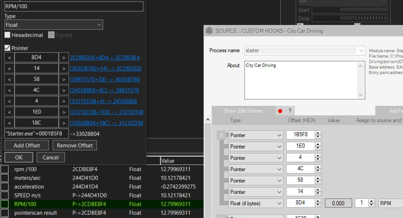Click the Remove Offset button

(x=75, y=145)
